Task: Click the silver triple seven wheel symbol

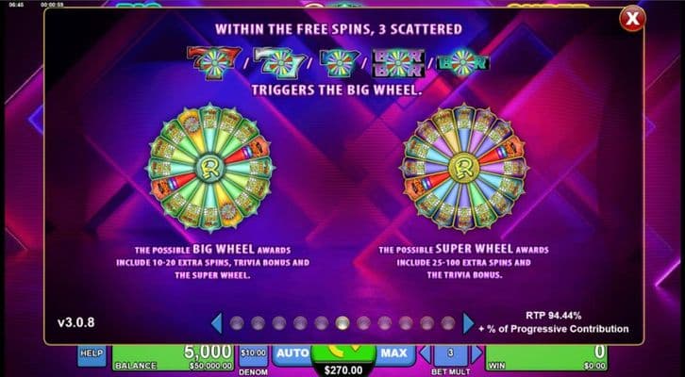Action: [x=277, y=63]
